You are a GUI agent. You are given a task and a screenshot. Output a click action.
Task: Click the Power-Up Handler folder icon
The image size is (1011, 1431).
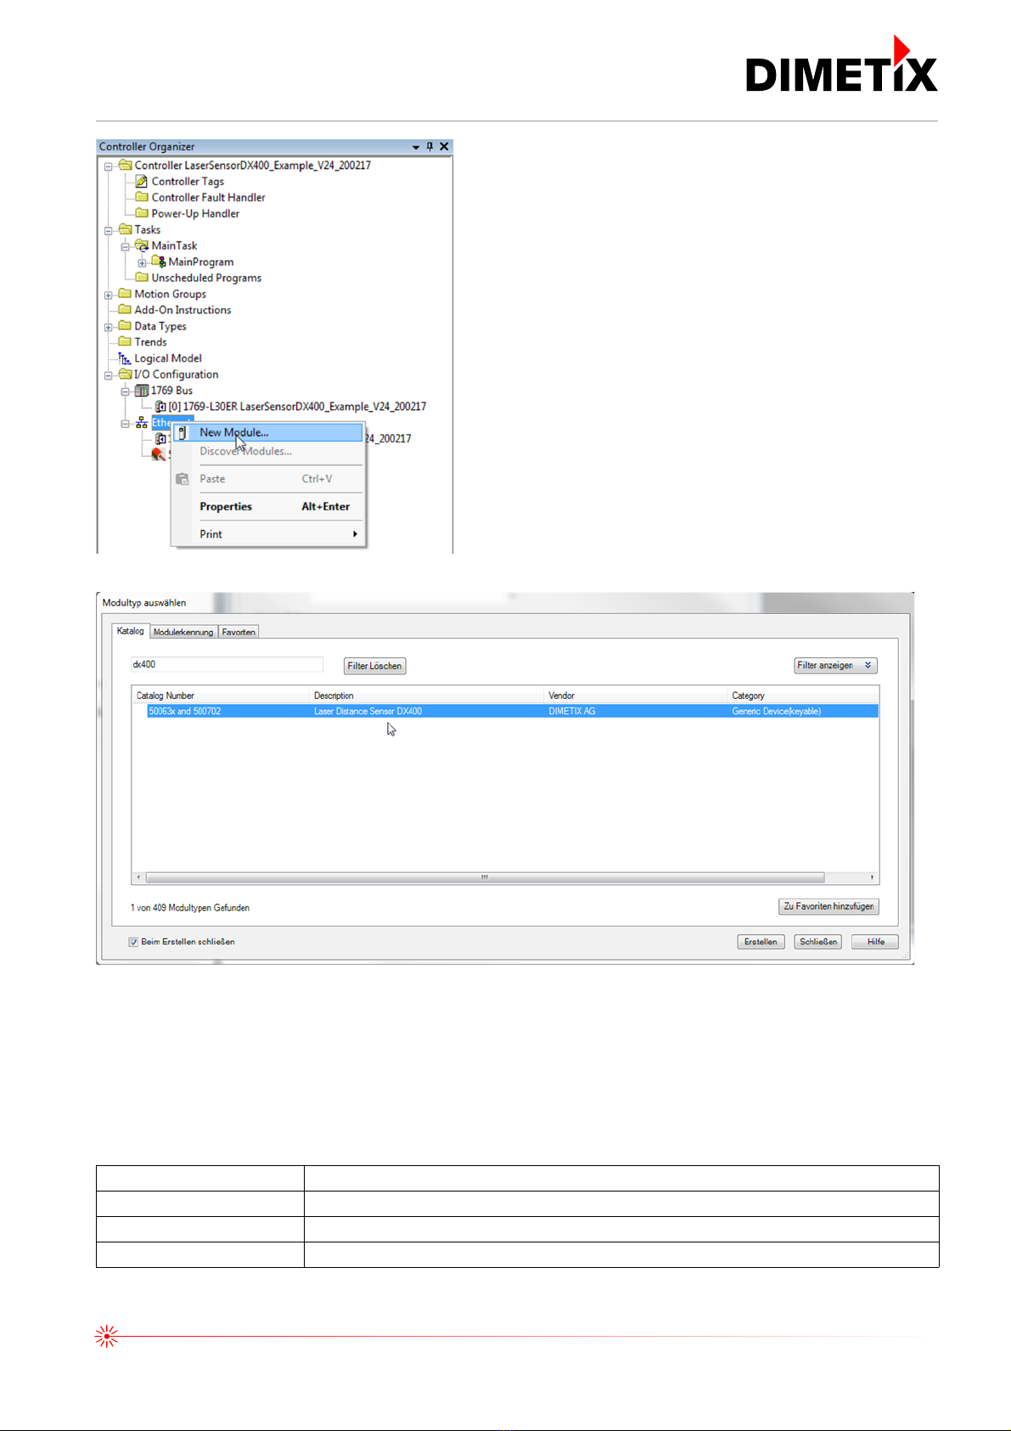[x=142, y=213]
